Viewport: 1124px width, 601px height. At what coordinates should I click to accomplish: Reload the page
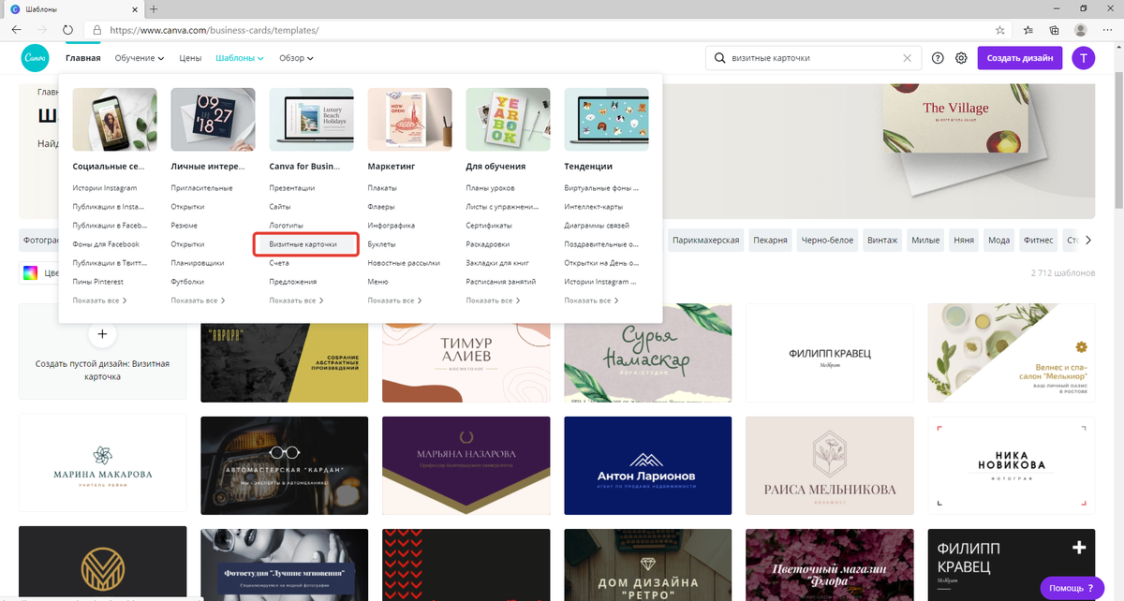[x=67, y=30]
